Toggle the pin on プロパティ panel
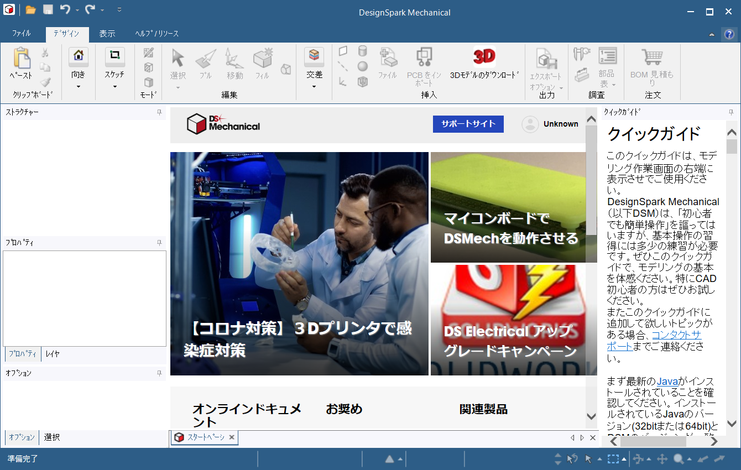Screen dimensions: 741x470 tap(159, 243)
